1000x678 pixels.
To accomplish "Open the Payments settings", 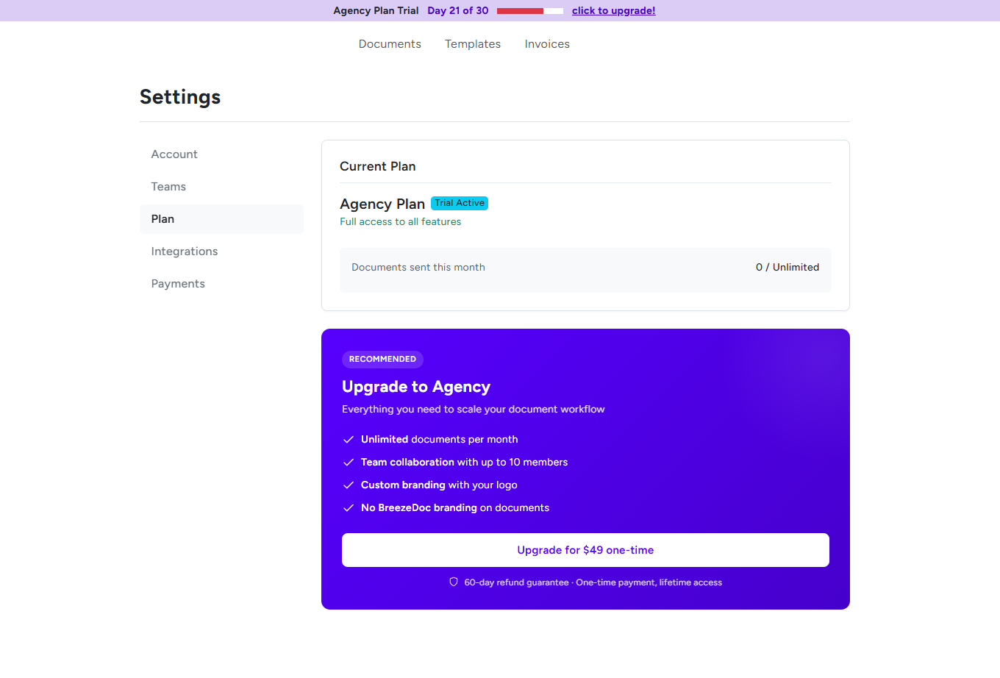I will tap(178, 283).
